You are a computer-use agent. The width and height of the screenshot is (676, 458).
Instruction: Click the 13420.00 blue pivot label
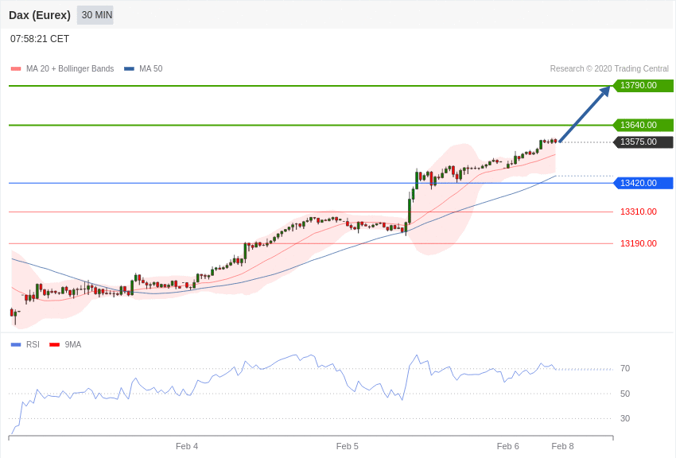tap(643, 183)
